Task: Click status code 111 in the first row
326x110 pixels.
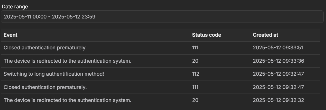Action: tap(195, 48)
